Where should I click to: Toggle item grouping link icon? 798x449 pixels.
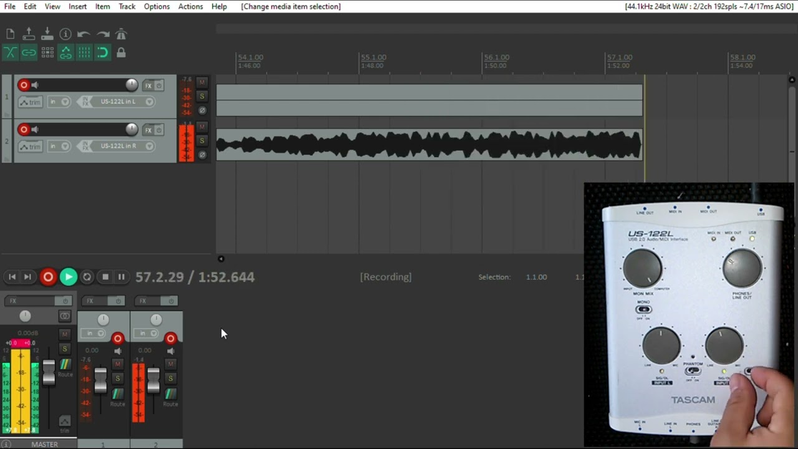(29, 53)
